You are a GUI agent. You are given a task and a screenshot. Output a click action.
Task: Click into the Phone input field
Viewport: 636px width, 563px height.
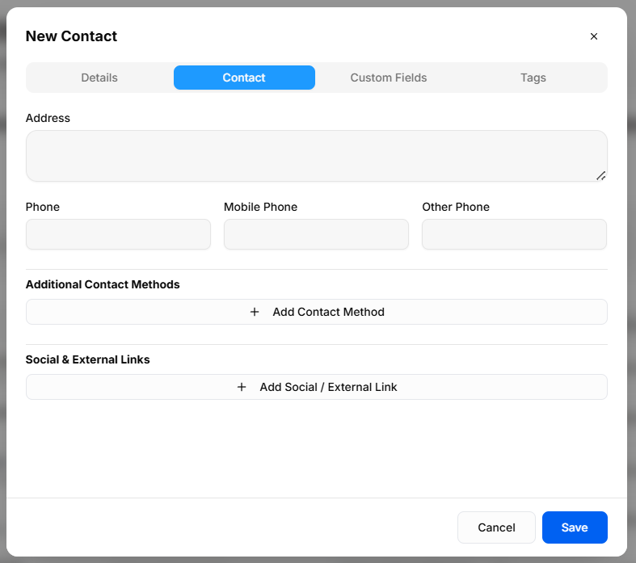pyautogui.click(x=118, y=234)
